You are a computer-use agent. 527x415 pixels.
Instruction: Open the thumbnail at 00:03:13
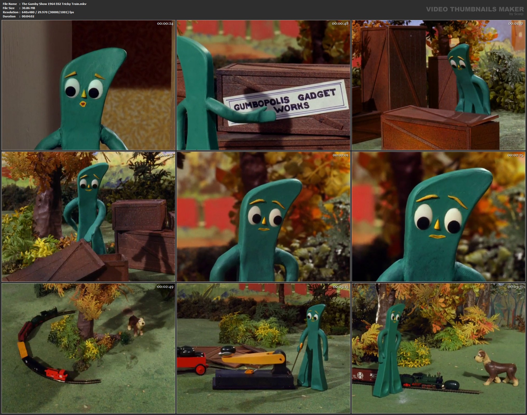pyautogui.click(x=263, y=348)
